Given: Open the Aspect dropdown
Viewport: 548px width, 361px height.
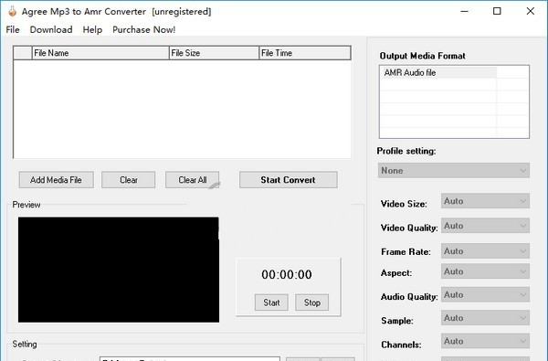Looking at the screenshot, I should click(x=485, y=271).
